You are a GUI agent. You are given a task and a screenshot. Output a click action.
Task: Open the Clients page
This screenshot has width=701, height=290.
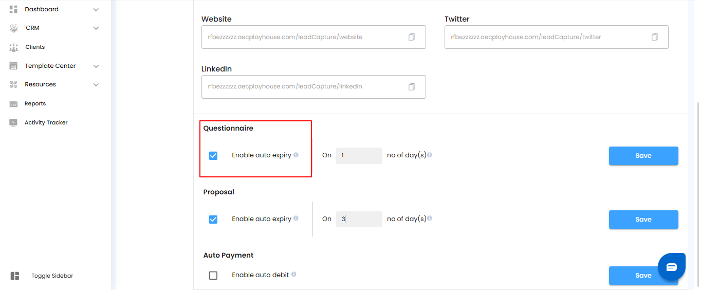[x=35, y=47]
